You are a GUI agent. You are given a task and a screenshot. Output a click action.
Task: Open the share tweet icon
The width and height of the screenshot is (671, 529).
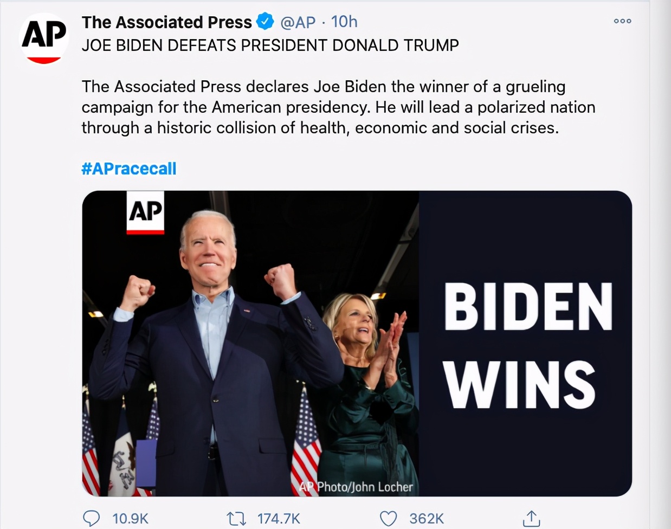click(531, 519)
